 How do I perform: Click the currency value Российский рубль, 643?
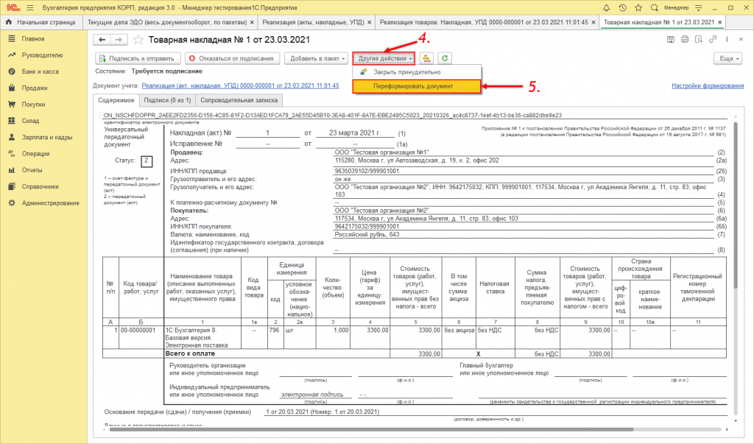[367, 235]
